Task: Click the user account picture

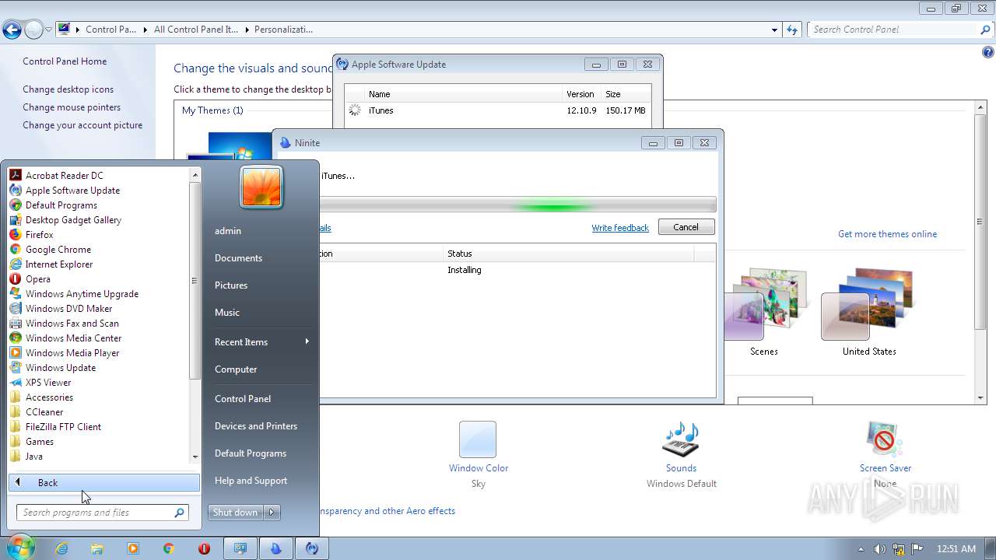Action: (x=261, y=187)
